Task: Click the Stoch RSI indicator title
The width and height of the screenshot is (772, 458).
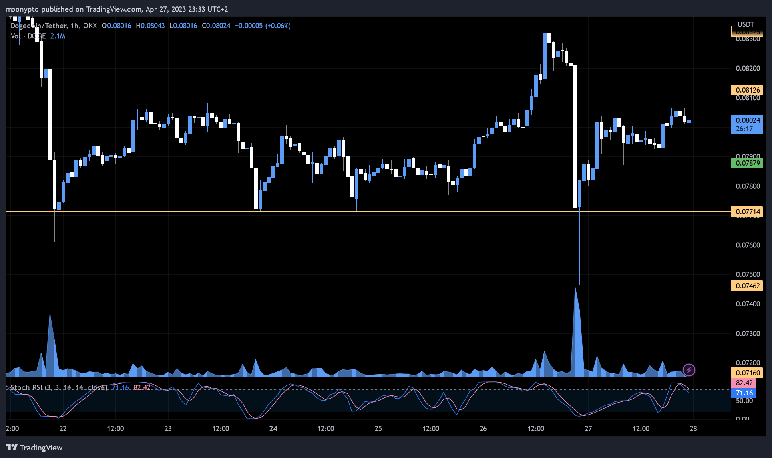Action: pos(59,387)
